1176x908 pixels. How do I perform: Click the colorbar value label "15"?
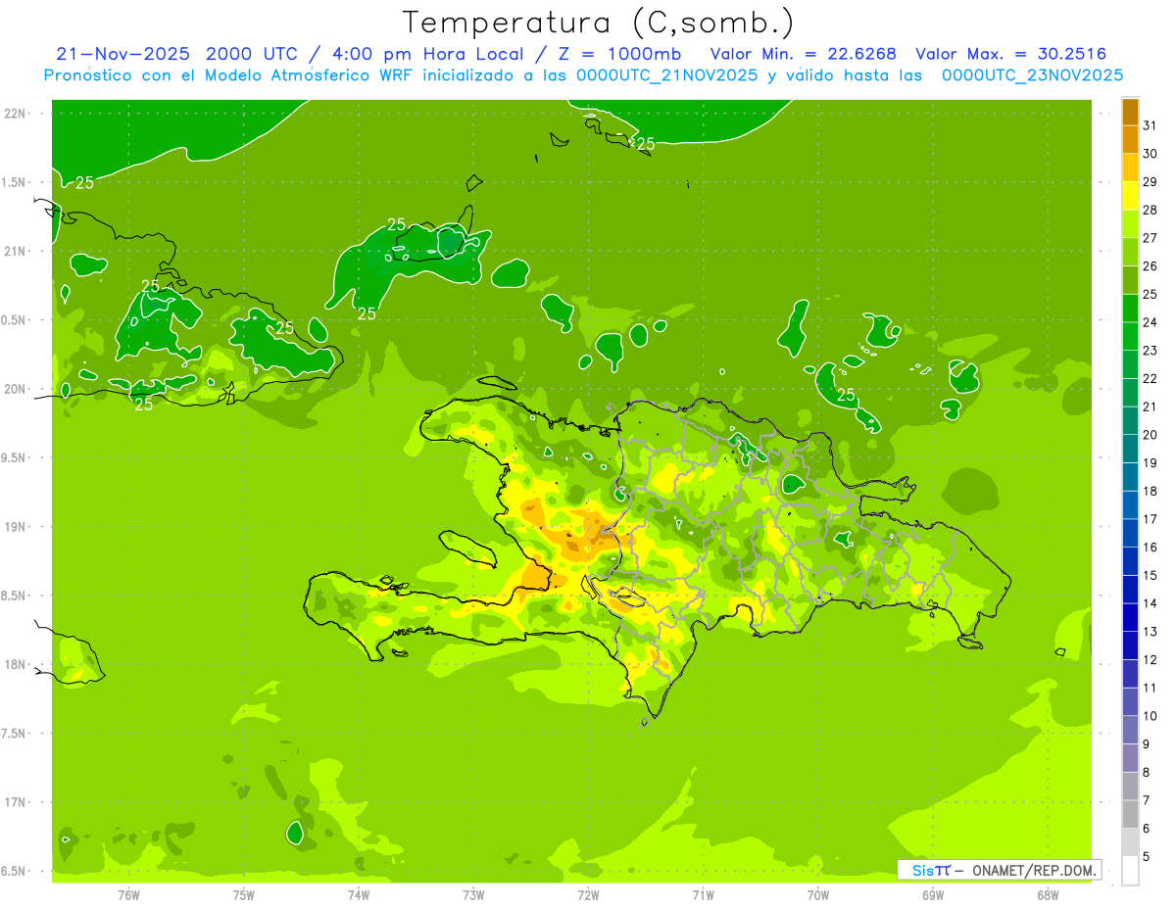pos(1151,575)
